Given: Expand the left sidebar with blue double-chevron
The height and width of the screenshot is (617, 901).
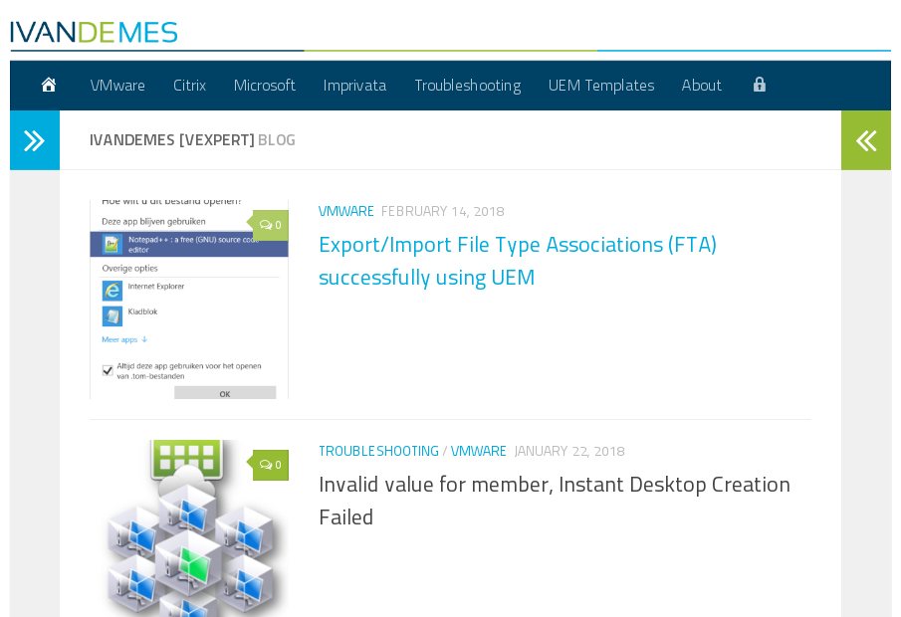Looking at the screenshot, I should pyautogui.click(x=35, y=140).
